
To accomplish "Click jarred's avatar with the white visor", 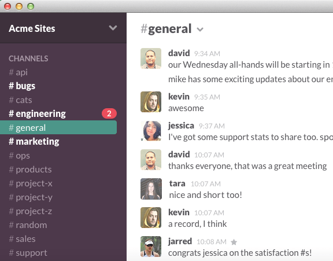I will click(x=151, y=247).
